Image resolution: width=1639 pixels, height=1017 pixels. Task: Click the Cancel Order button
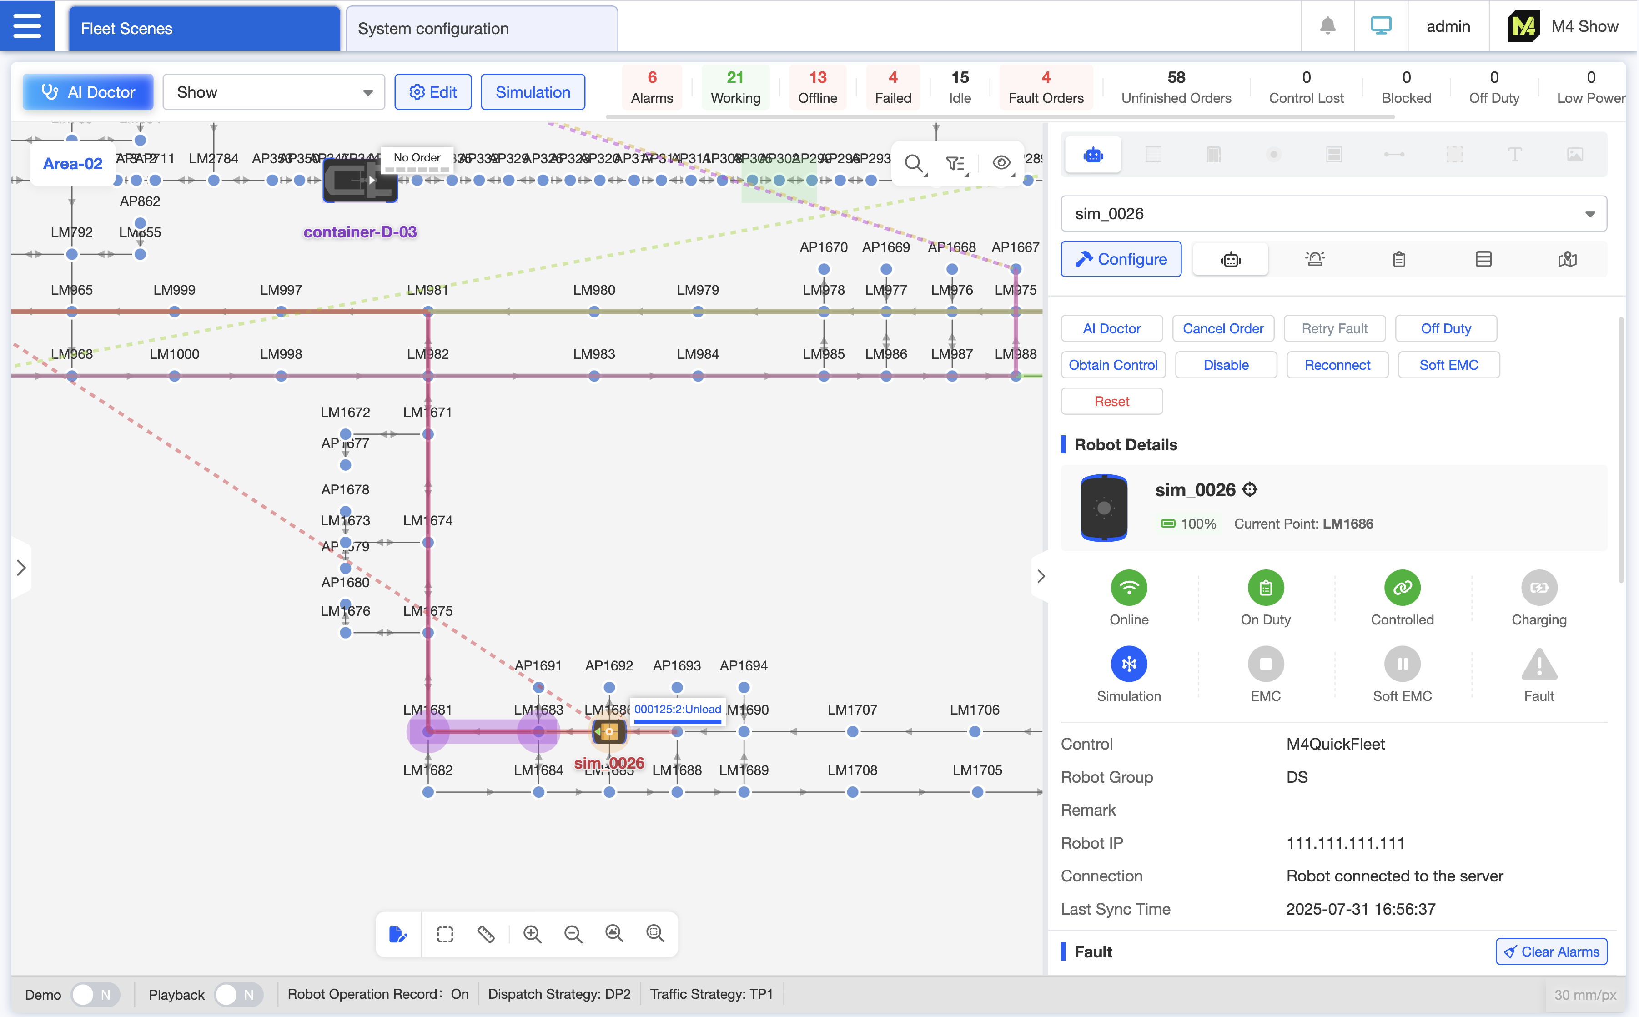1223,329
